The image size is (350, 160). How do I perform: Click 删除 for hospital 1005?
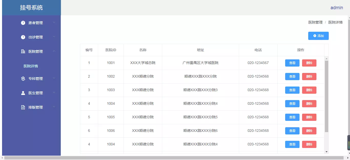coord(309,117)
